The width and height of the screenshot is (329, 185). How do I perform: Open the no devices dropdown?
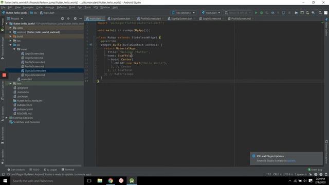click(184, 13)
